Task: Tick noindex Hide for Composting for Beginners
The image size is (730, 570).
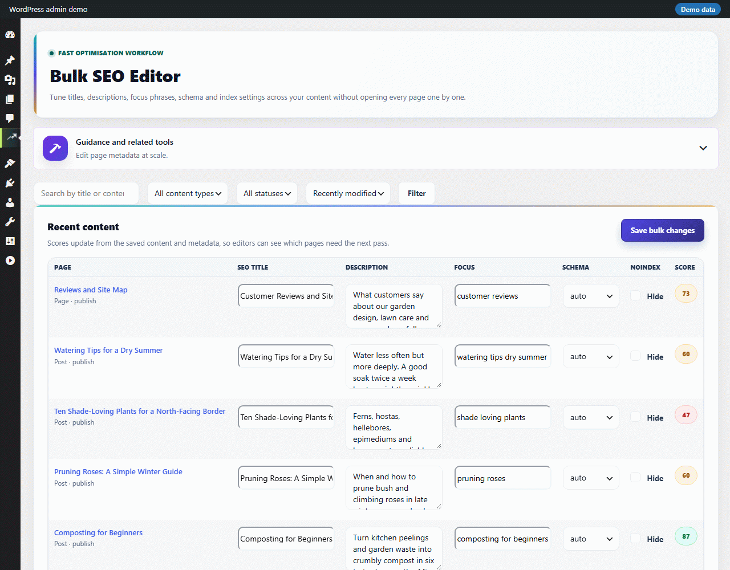Action: pos(635,538)
